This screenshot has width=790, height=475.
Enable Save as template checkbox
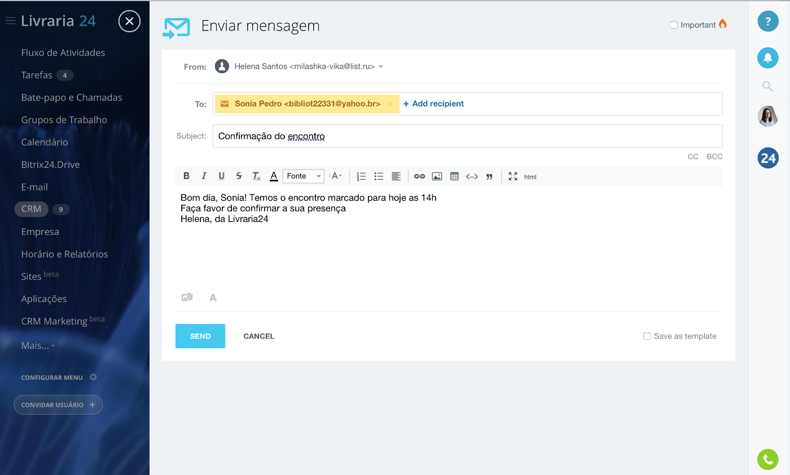pos(647,336)
